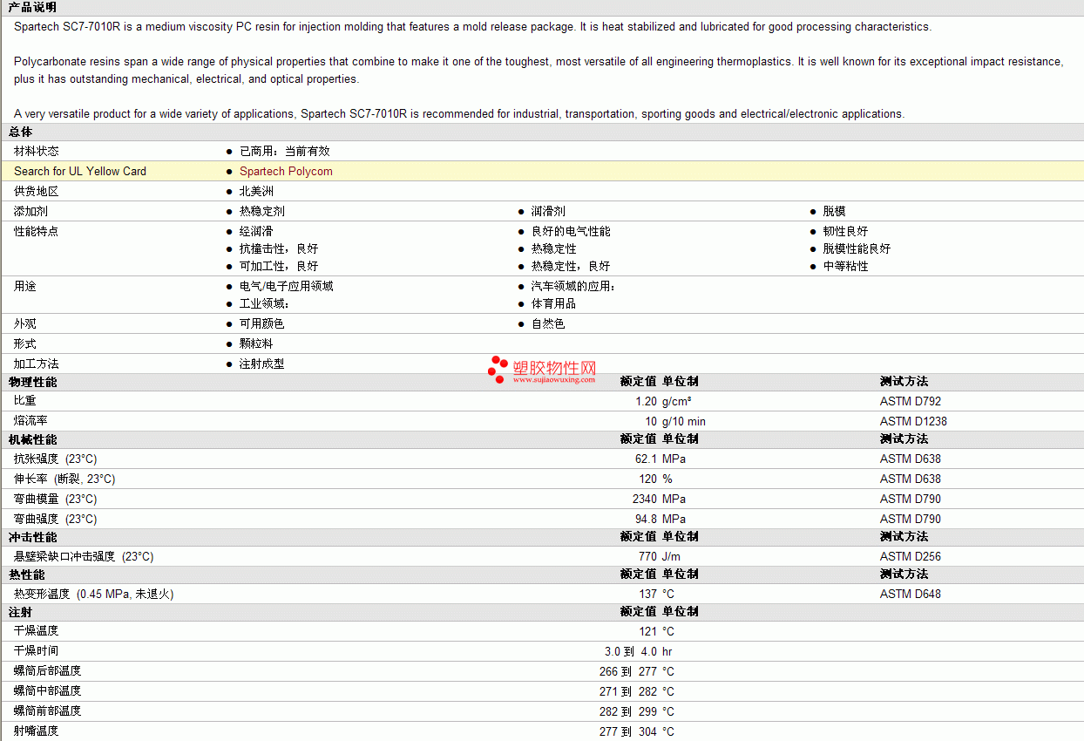
Task: Click the 62.1 tensile strength value
Action: (646, 459)
